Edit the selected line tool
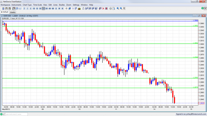Image resolution: width=207 pixels, height=116 pixels. (100, 8)
